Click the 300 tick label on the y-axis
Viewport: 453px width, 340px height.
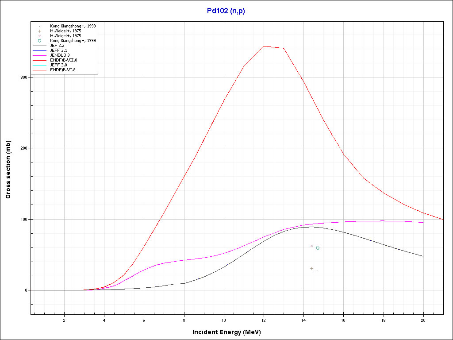click(24, 77)
